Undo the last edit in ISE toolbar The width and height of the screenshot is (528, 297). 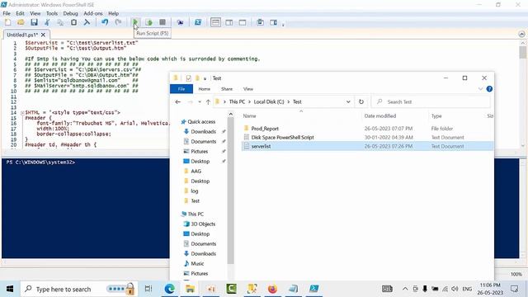pyautogui.click(x=105, y=22)
